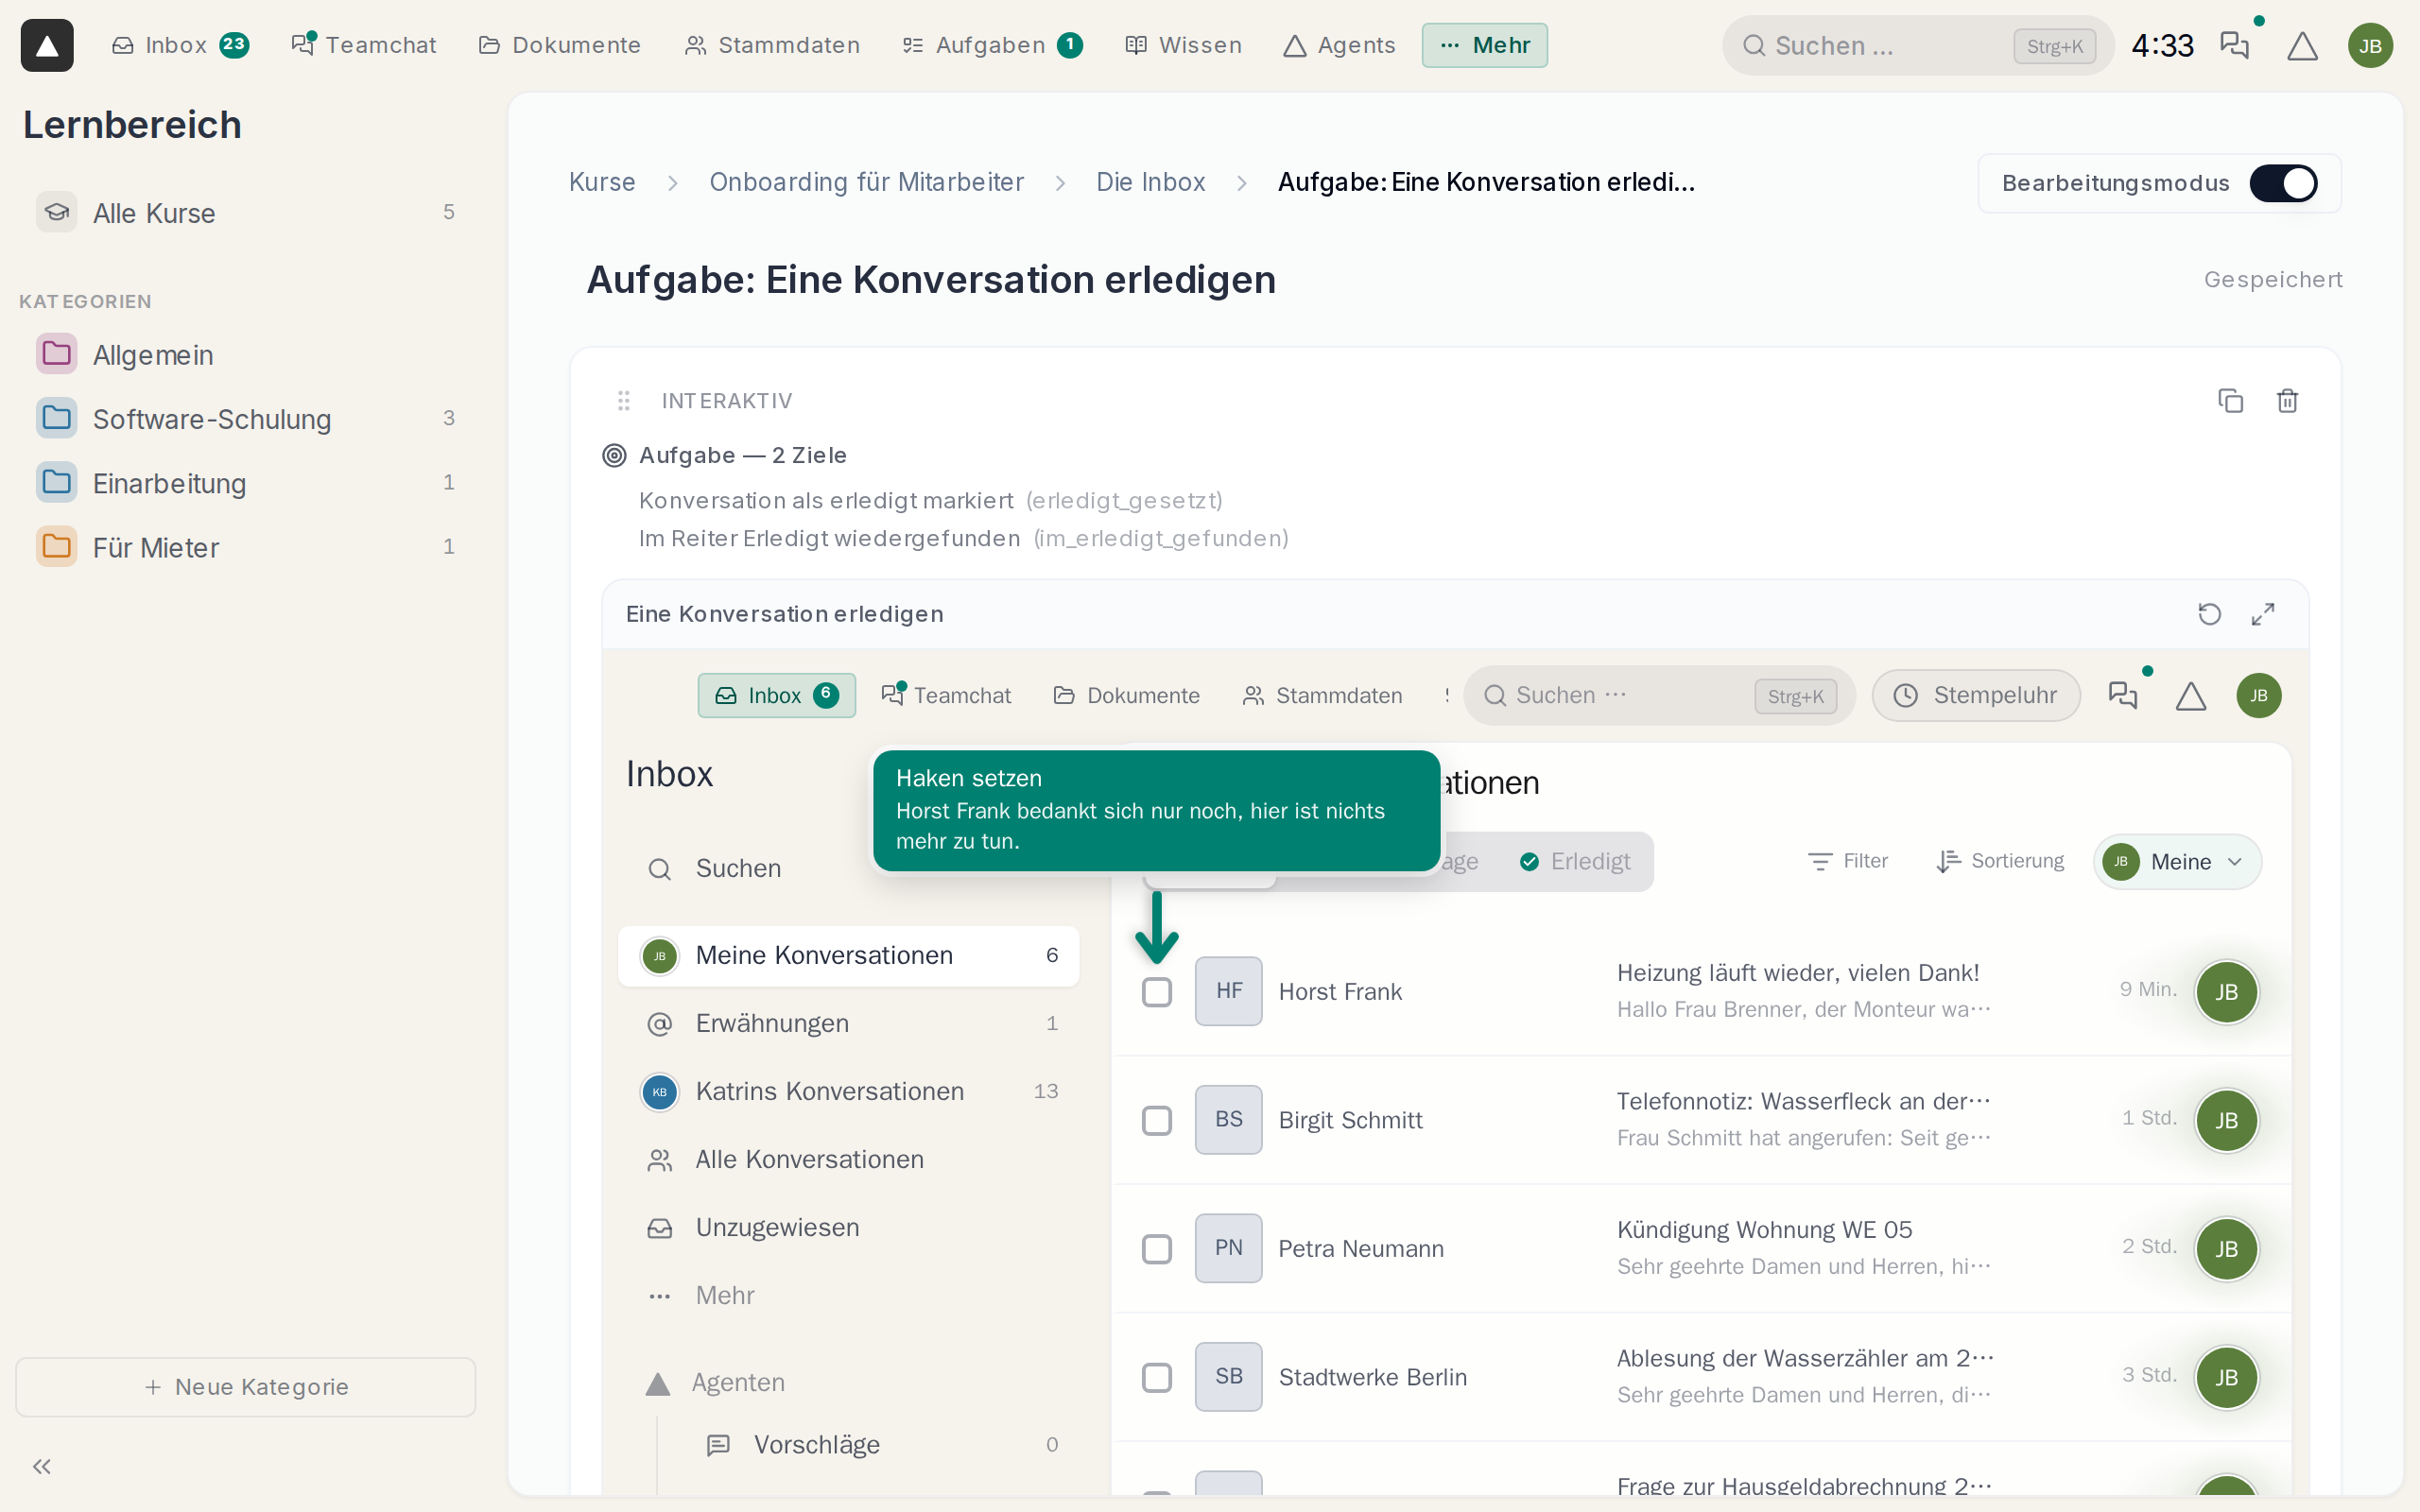Open the embedded JB avatar beside Stempeluhr

(x=2259, y=695)
